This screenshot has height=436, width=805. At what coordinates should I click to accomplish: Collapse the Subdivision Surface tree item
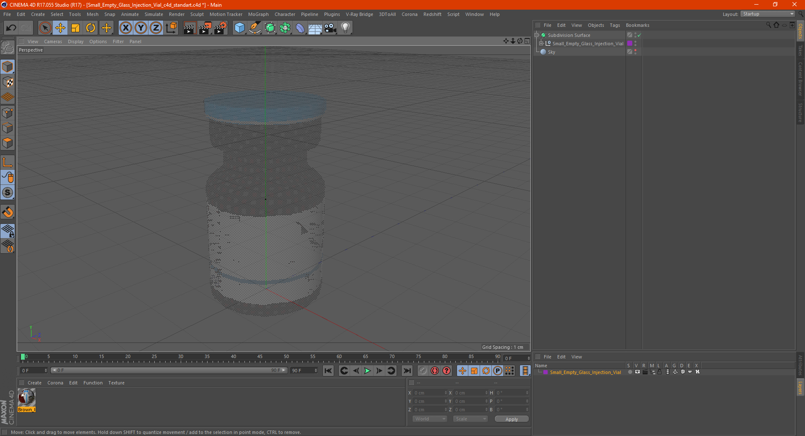click(x=536, y=35)
